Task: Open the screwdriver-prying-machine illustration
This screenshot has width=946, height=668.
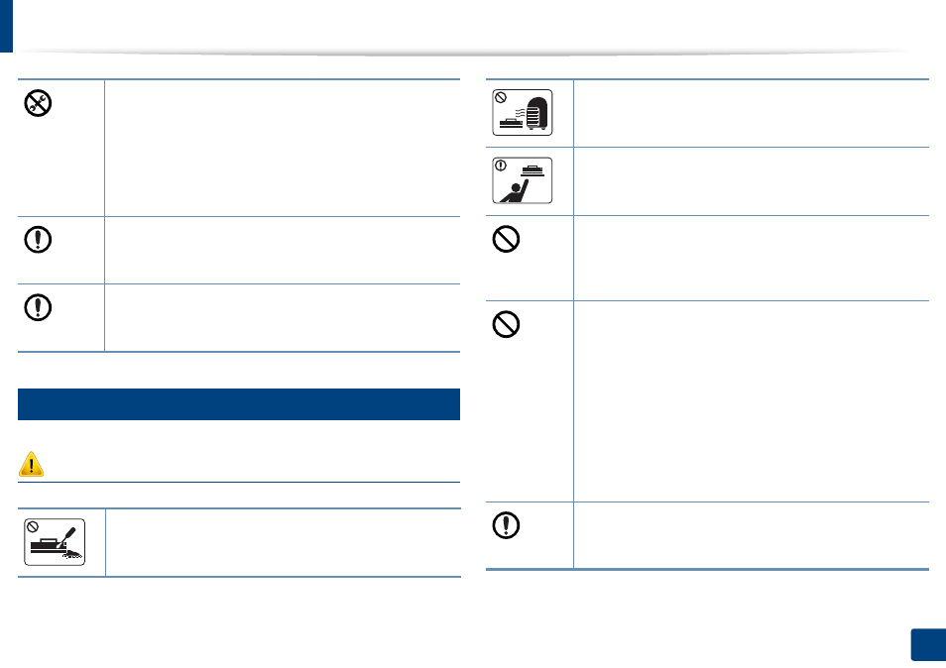Action: (x=55, y=542)
